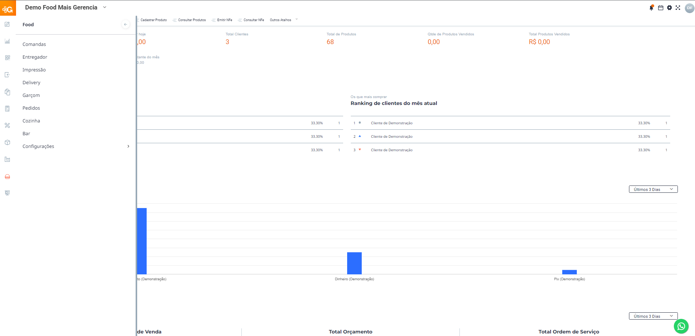Open Comandas in the Food menu

(x=34, y=44)
